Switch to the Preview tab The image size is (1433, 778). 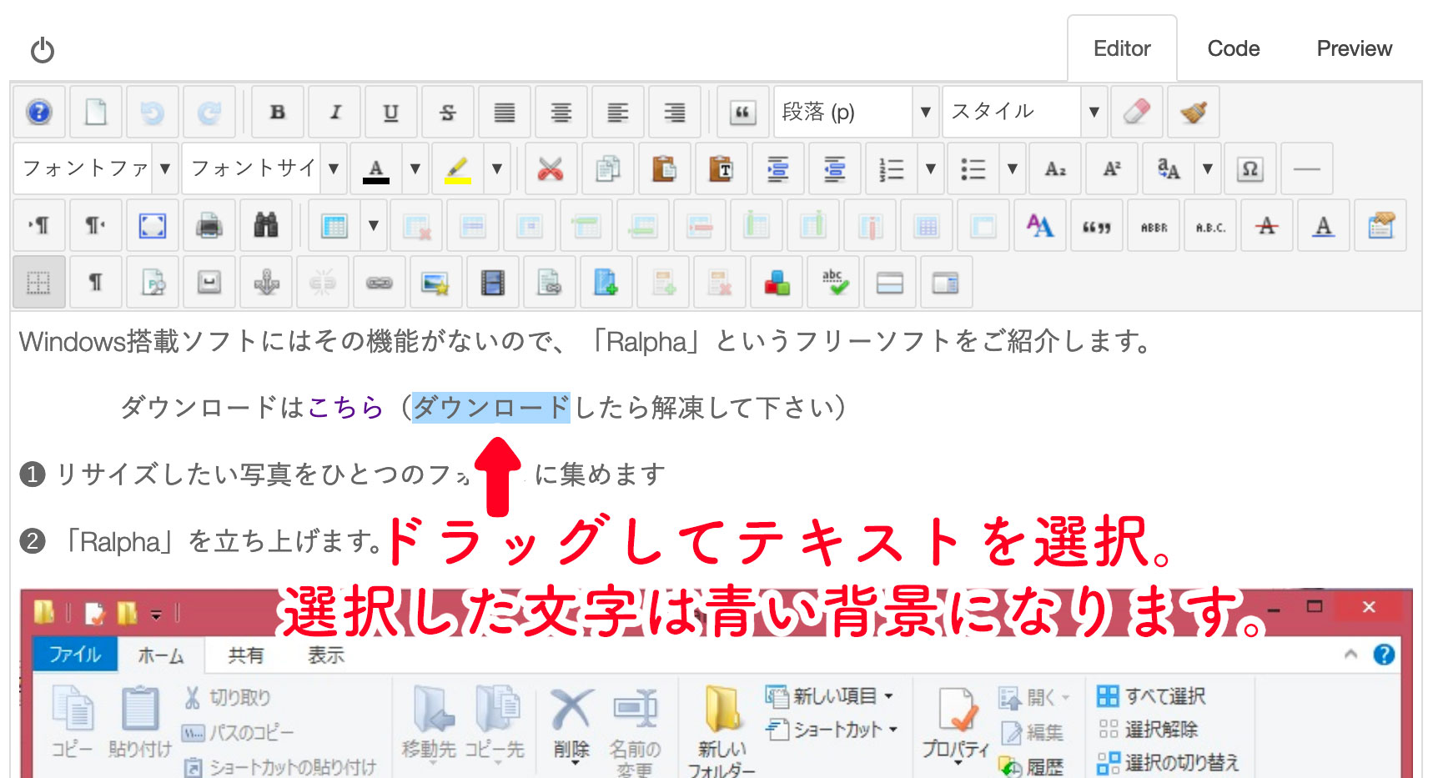(1353, 48)
